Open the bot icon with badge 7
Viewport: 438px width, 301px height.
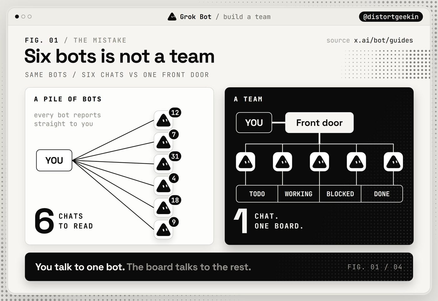point(163,142)
